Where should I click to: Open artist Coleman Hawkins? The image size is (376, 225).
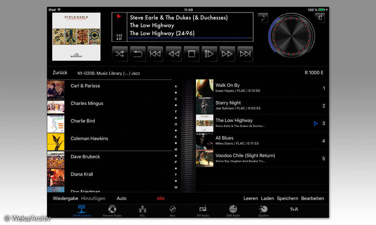(89, 138)
